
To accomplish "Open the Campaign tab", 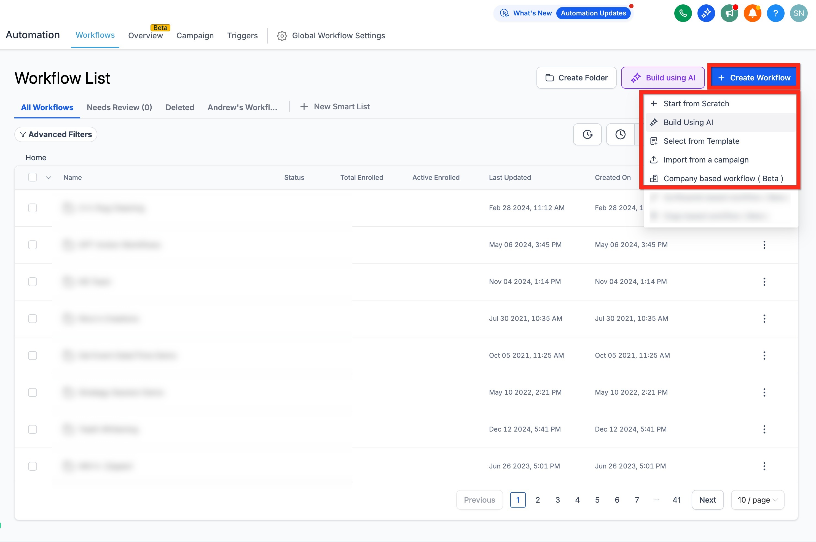I will [x=195, y=36].
